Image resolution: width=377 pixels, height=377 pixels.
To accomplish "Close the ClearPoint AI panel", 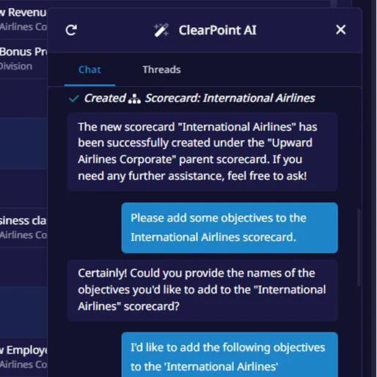I will click(340, 30).
